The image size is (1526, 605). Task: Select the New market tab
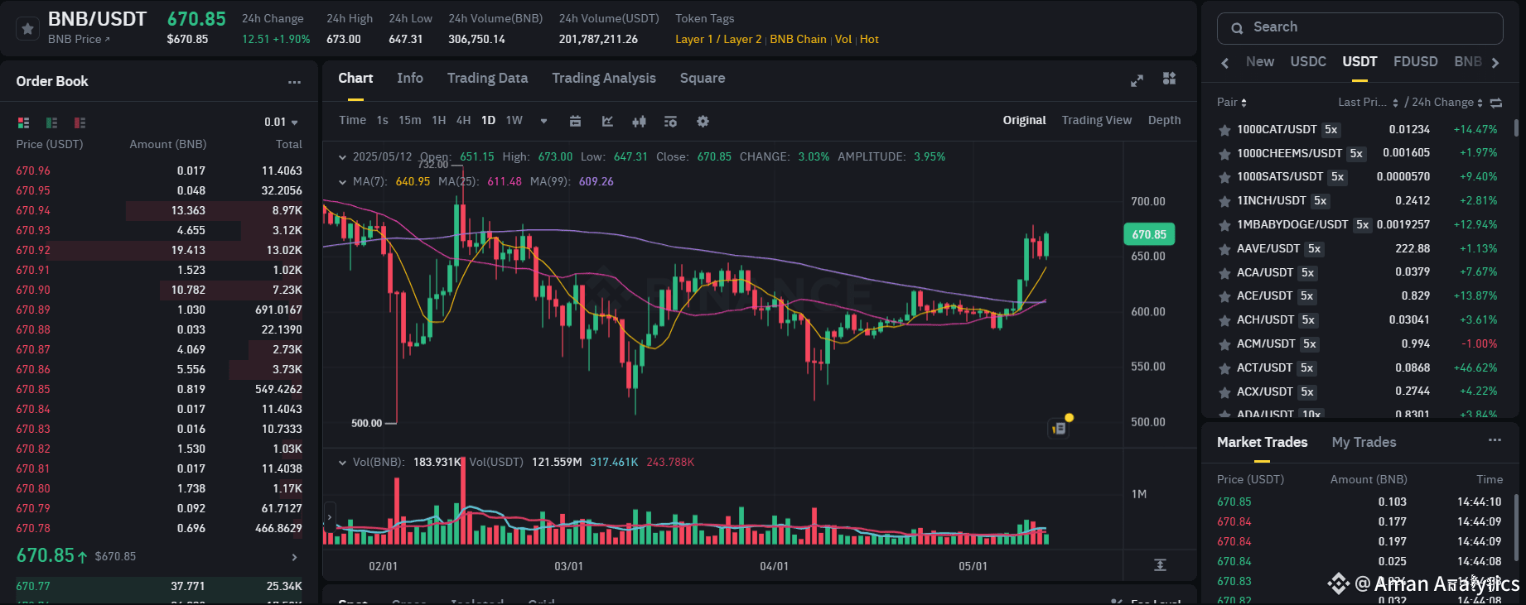1260,61
